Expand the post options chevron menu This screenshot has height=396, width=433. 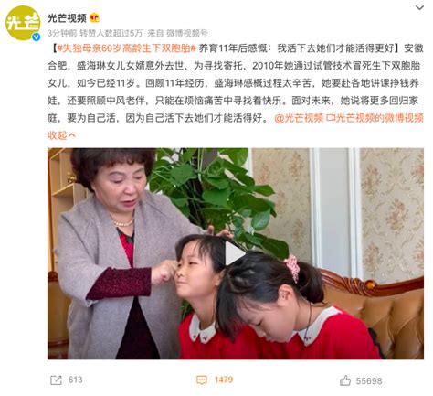tap(419, 7)
